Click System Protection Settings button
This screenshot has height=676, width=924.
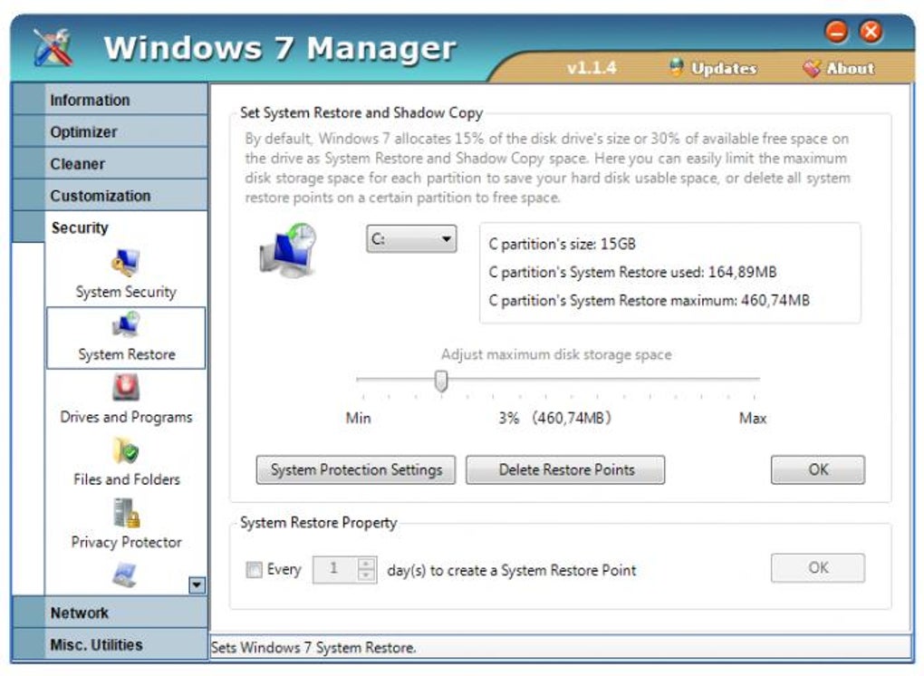tap(356, 469)
